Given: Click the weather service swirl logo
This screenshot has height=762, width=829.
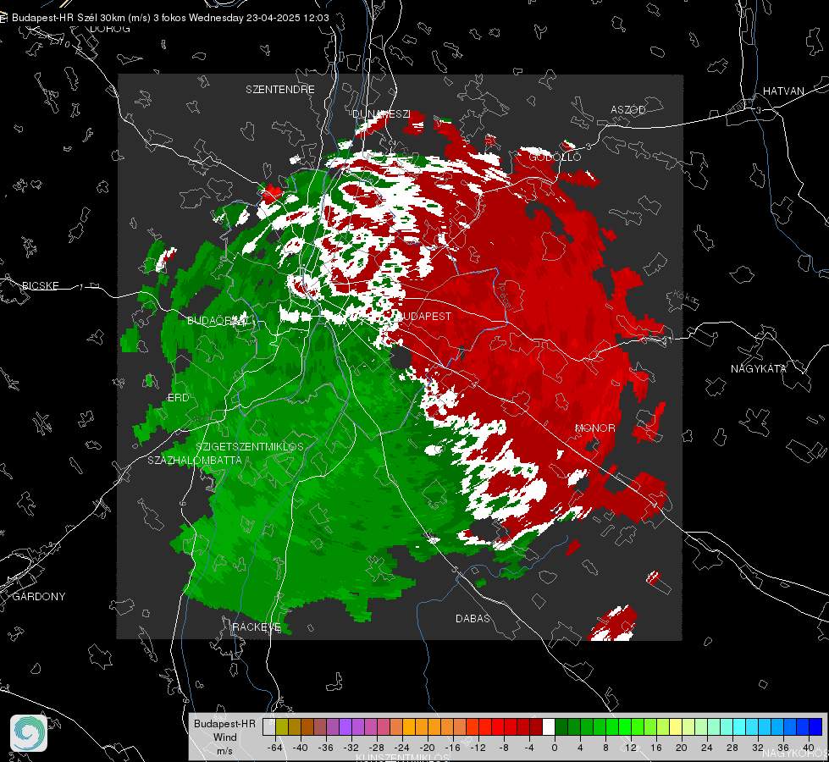Looking at the screenshot, I should pos(29,733).
